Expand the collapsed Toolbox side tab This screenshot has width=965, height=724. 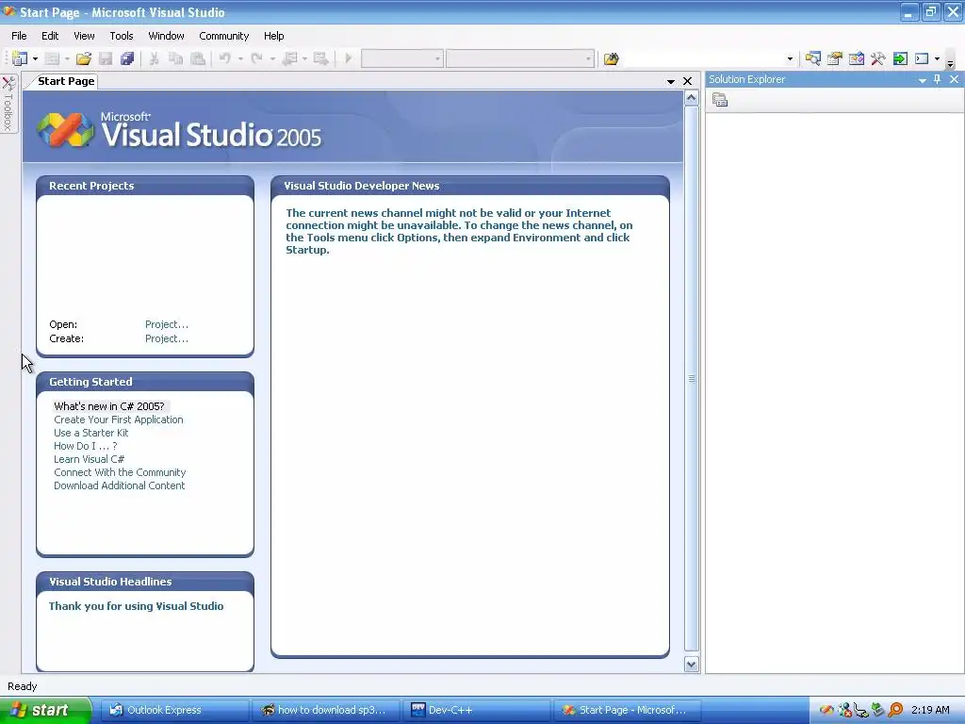pos(8,103)
